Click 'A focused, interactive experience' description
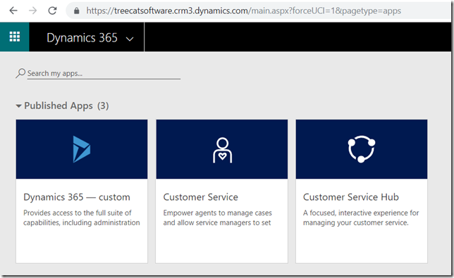Viewport: 454px width, 278px height. click(361, 217)
